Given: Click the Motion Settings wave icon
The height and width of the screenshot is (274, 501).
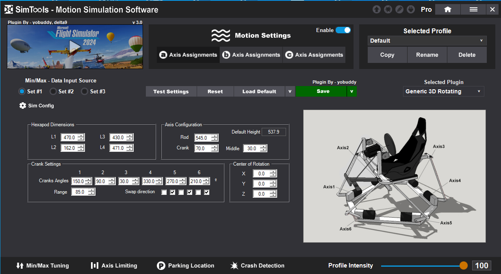Looking at the screenshot, I should point(221,36).
